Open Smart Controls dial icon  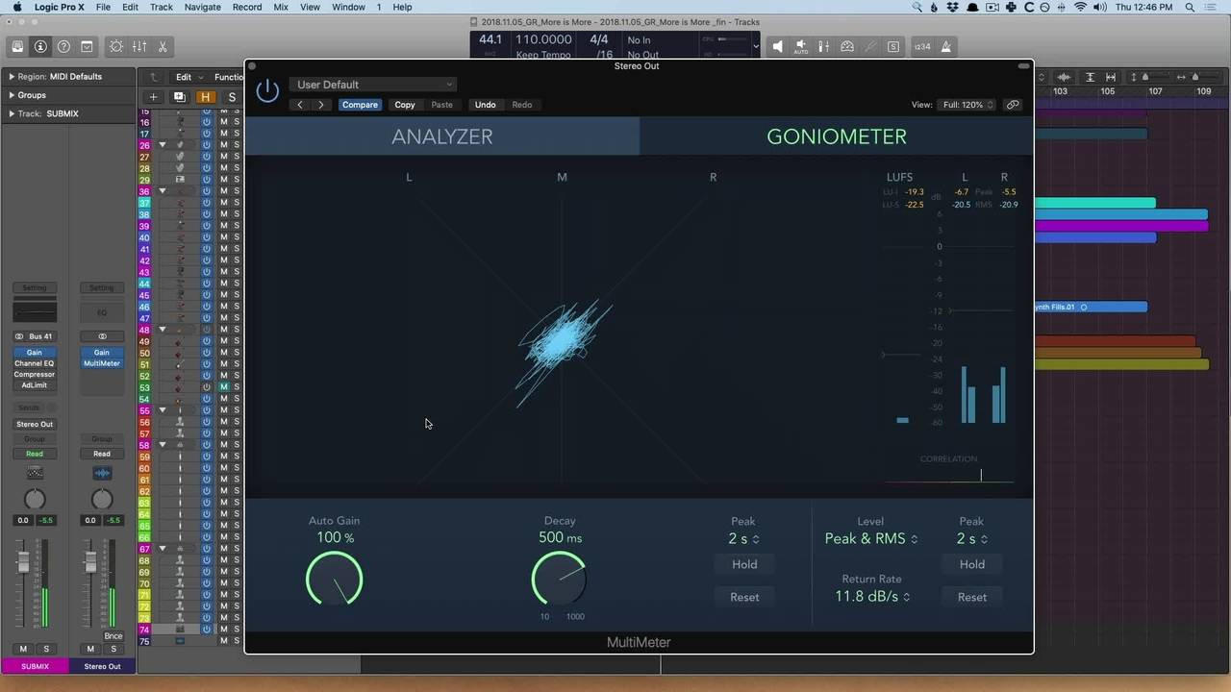pos(116,46)
